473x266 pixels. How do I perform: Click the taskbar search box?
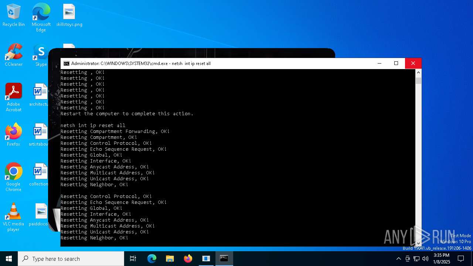coord(71,259)
